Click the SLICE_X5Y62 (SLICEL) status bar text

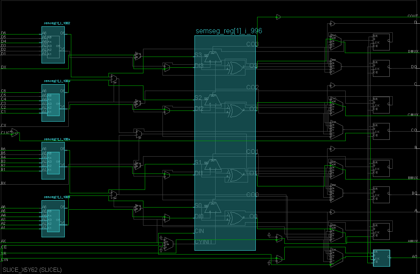point(32,269)
